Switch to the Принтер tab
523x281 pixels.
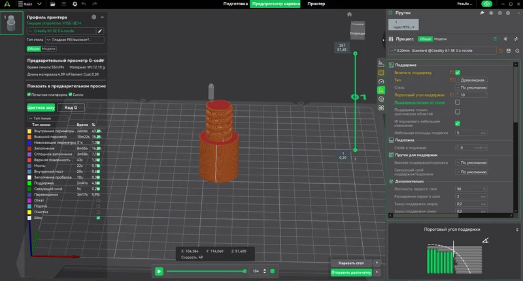click(x=316, y=4)
